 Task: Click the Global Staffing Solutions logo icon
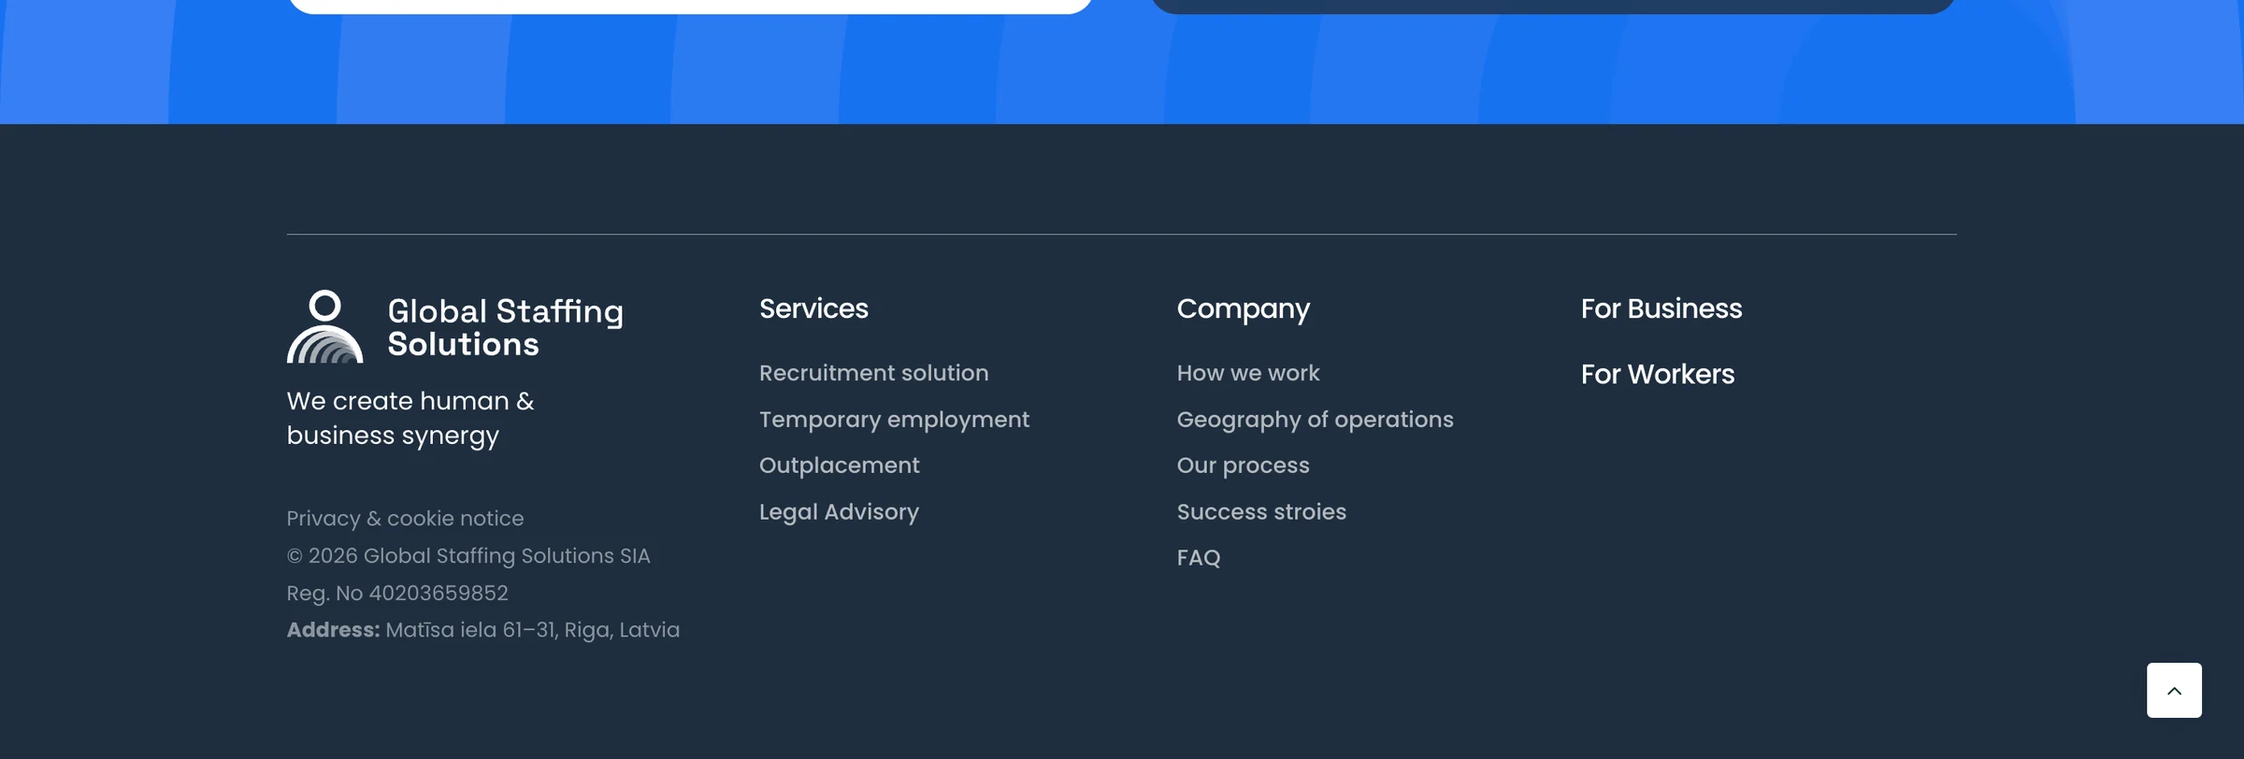click(324, 326)
